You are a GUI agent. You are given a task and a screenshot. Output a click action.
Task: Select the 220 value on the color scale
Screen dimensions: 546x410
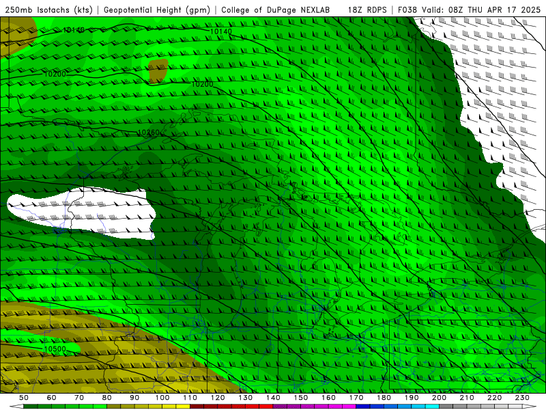pyautogui.click(x=494, y=398)
